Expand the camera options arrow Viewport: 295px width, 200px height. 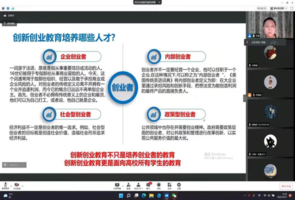click(x=22, y=186)
